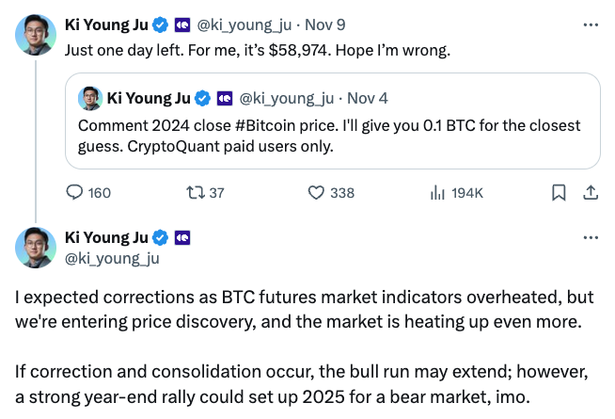Click the reply comment icon
615x419 pixels.
click(x=77, y=193)
